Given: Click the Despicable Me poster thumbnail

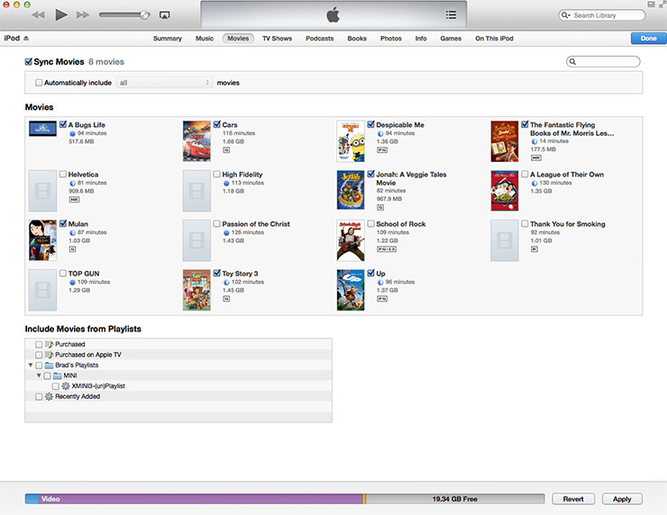Looking at the screenshot, I should point(351,141).
